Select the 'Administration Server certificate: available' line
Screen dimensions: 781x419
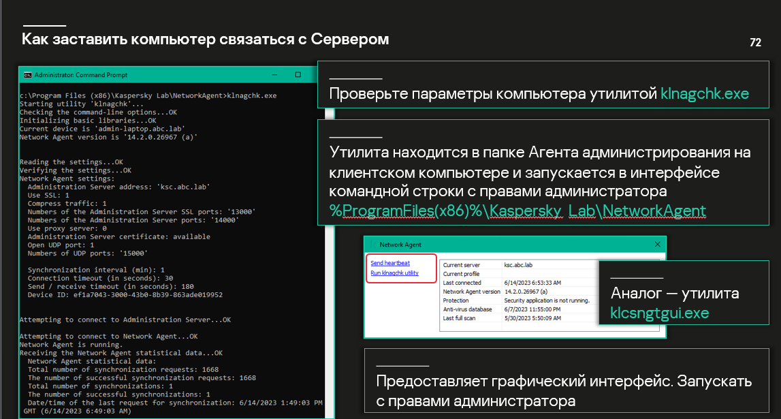click(x=118, y=236)
